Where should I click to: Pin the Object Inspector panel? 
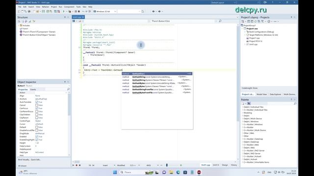(x=65, y=82)
